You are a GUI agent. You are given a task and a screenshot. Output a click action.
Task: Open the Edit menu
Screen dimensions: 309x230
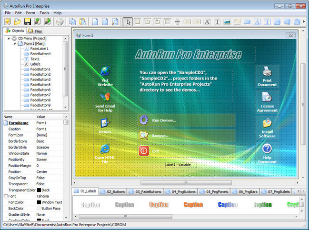[x=18, y=13]
